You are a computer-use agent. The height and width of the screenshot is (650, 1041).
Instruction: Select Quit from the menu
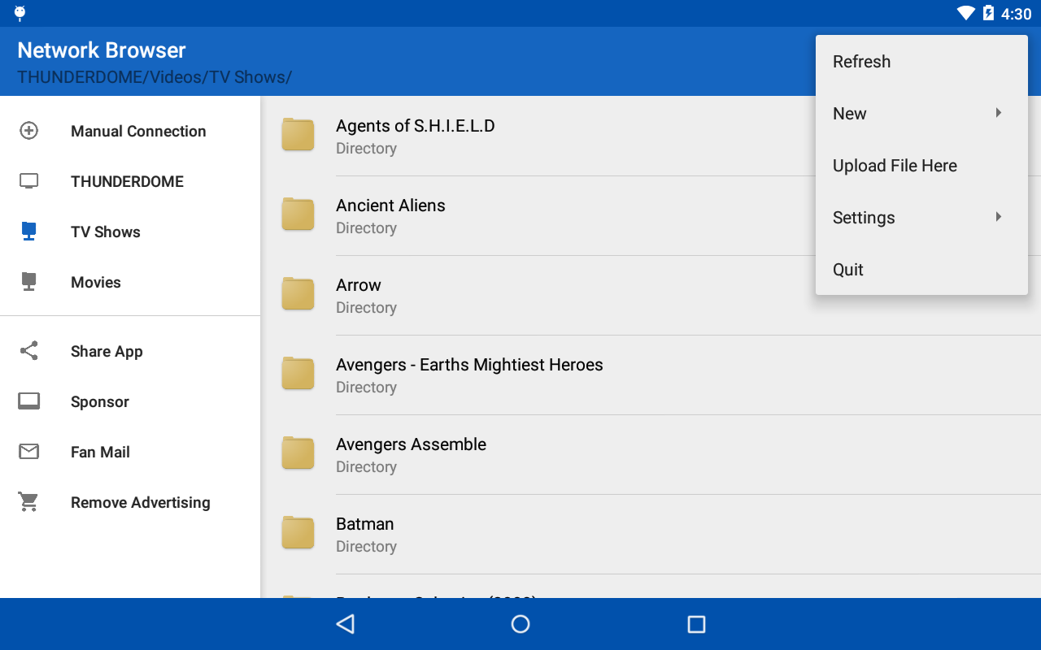coord(847,269)
